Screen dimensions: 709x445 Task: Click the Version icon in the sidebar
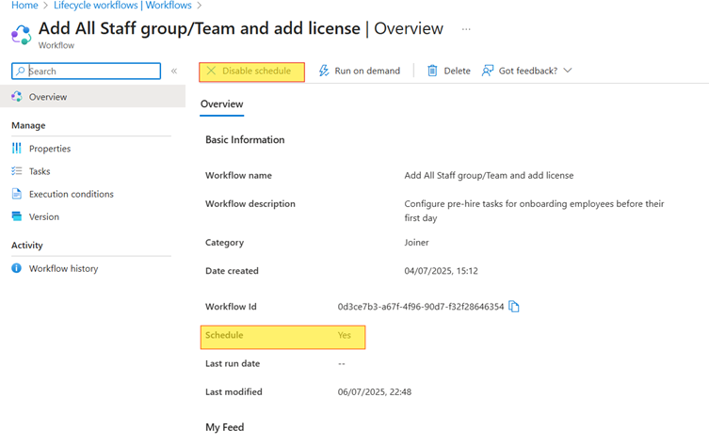tap(17, 216)
